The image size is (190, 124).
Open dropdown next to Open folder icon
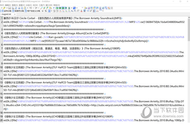point(7,8)
